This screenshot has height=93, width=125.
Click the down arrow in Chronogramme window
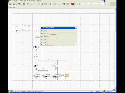click(42, 45)
